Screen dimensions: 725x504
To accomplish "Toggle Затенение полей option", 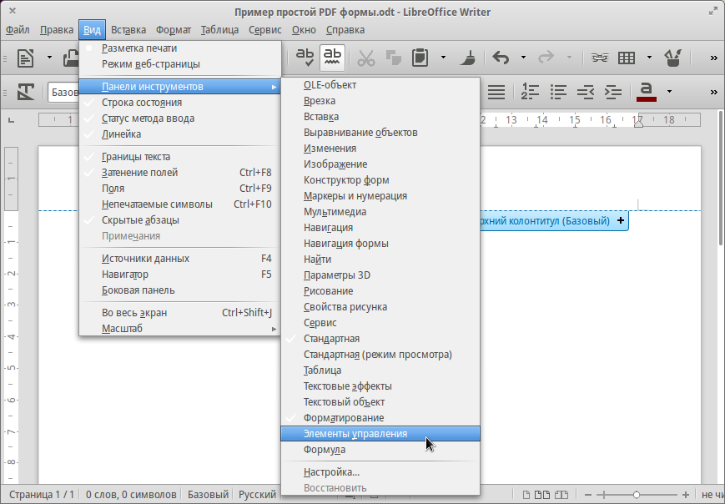I will click(180, 173).
